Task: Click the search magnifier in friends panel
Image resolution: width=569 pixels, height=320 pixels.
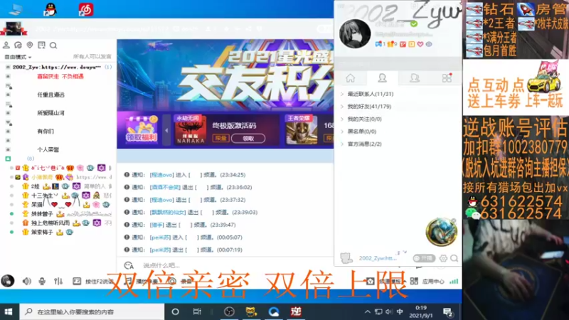Action: (x=454, y=258)
